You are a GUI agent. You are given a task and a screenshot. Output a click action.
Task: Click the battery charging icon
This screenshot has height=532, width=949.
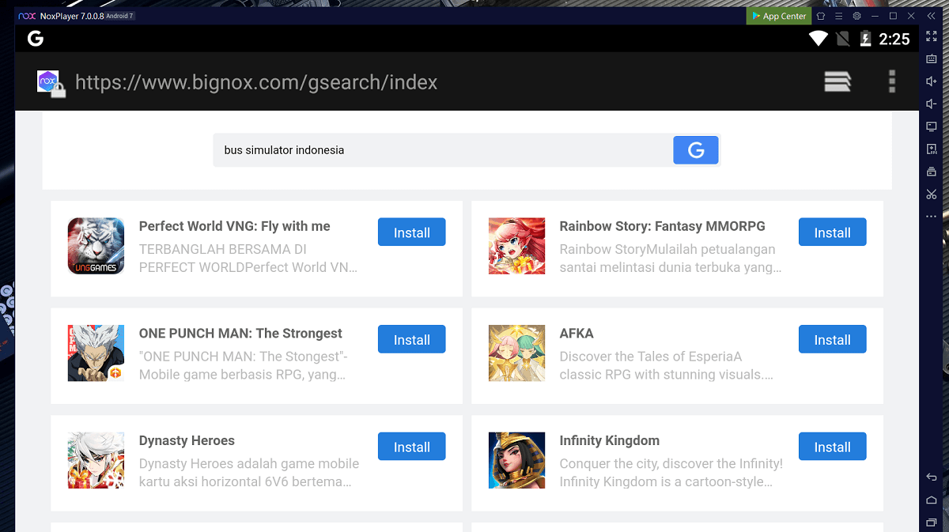866,39
